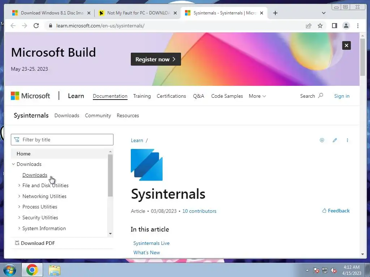The image size is (370, 277).
Task: Expand Networking Utilities
Action: (19, 196)
